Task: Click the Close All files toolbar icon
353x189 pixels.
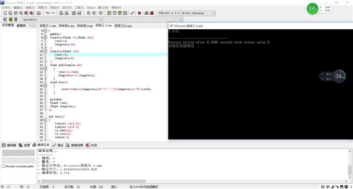Action: pyautogui.click(x=32, y=13)
